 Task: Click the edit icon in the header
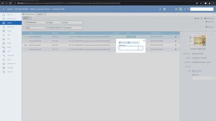164,9
